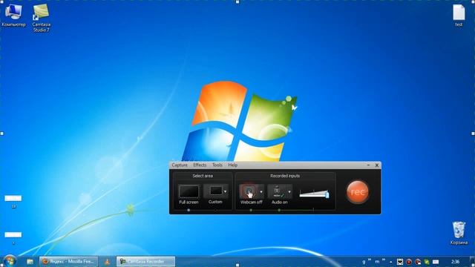Image resolution: width=475 pixels, height=267 pixels.
Task: Open Windows Explorer from the taskbar
Action: [30, 262]
